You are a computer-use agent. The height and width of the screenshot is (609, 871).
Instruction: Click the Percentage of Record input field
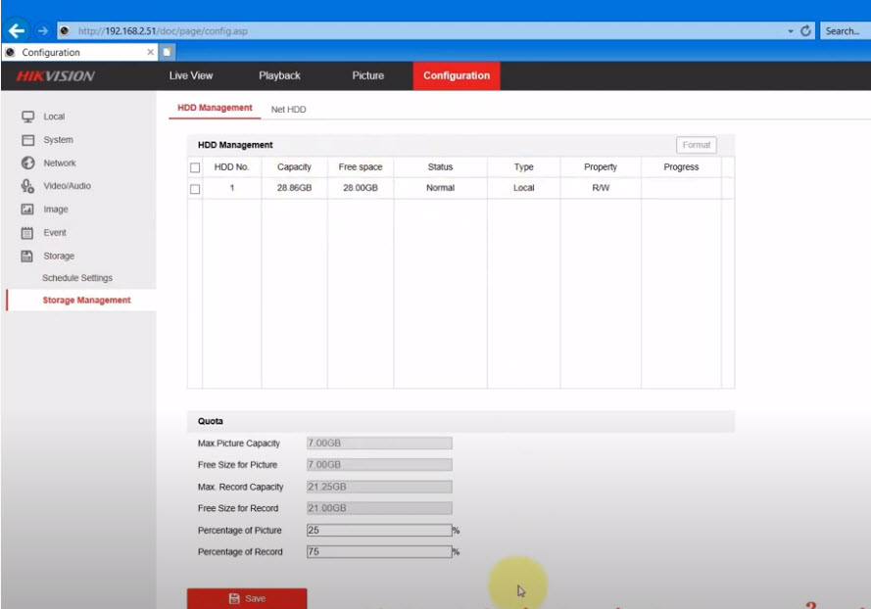coord(378,552)
